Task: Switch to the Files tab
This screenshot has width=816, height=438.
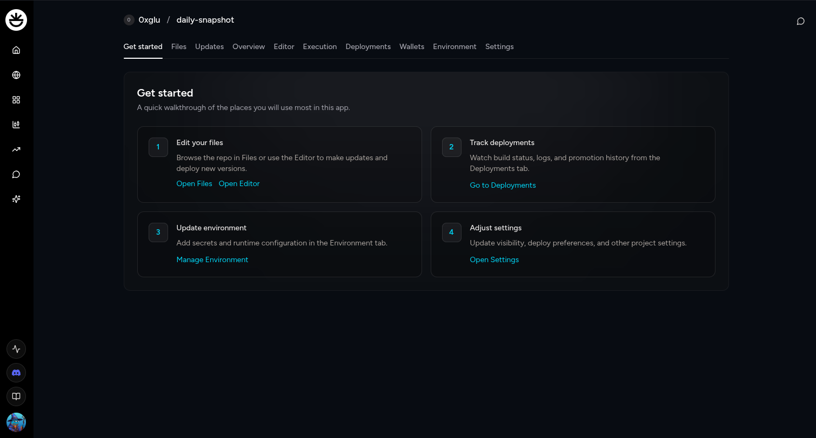Action: (178, 47)
